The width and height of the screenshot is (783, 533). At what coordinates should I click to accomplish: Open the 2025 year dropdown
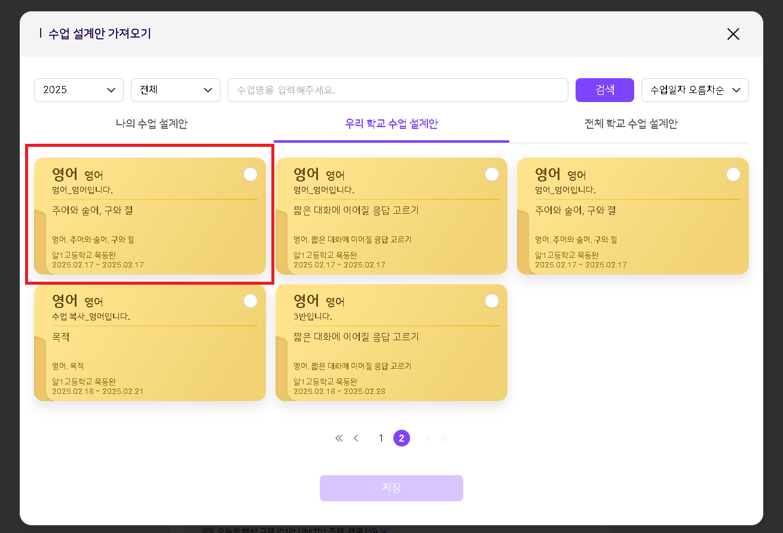79,90
